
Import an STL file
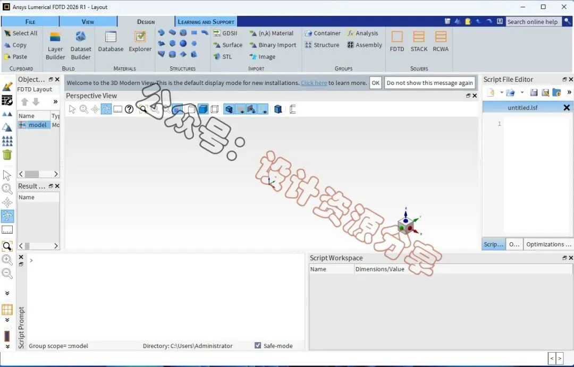coord(223,57)
